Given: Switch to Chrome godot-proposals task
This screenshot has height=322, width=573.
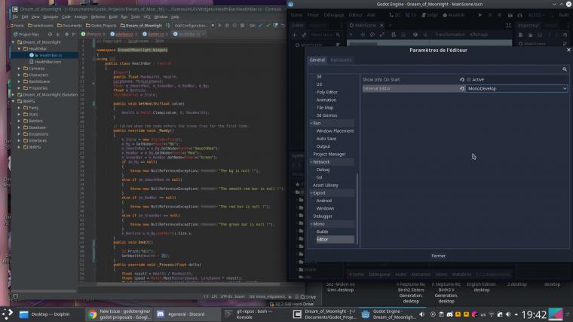Looking at the screenshot, I should [119, 314].
